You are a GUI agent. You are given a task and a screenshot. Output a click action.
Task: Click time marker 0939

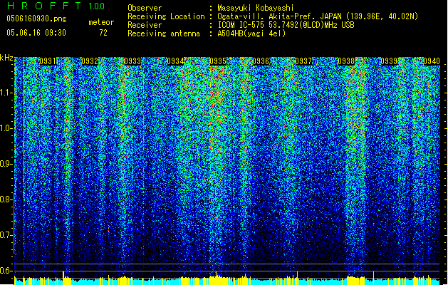[389, 61]
